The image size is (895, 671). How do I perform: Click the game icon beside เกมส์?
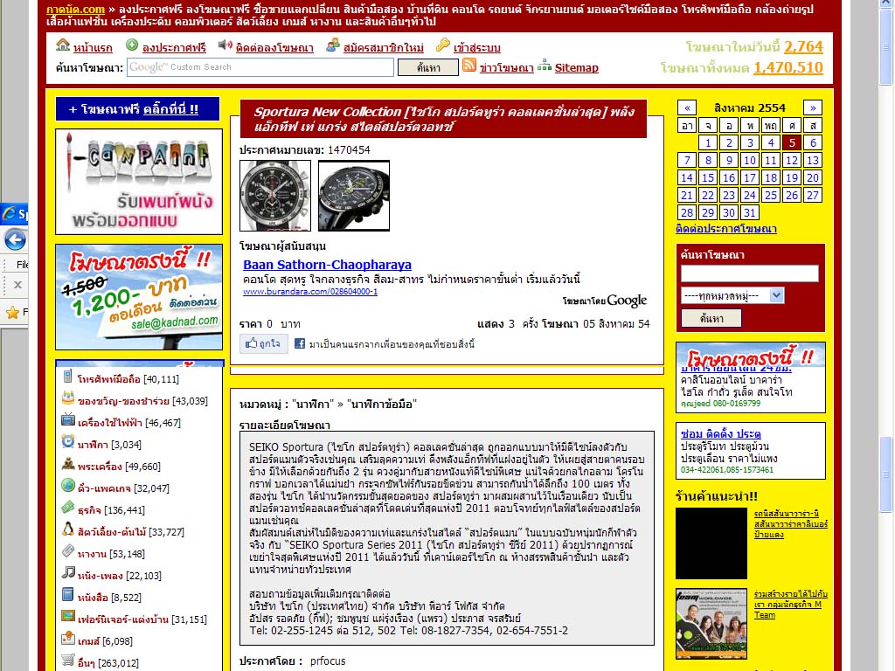coord(68,638)
